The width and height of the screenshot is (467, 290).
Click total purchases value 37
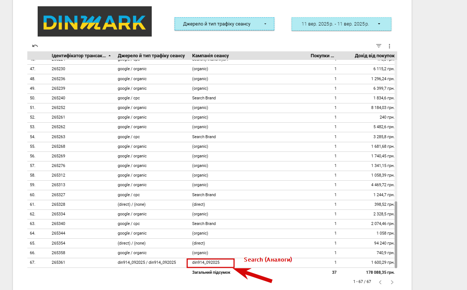(334, 272)
